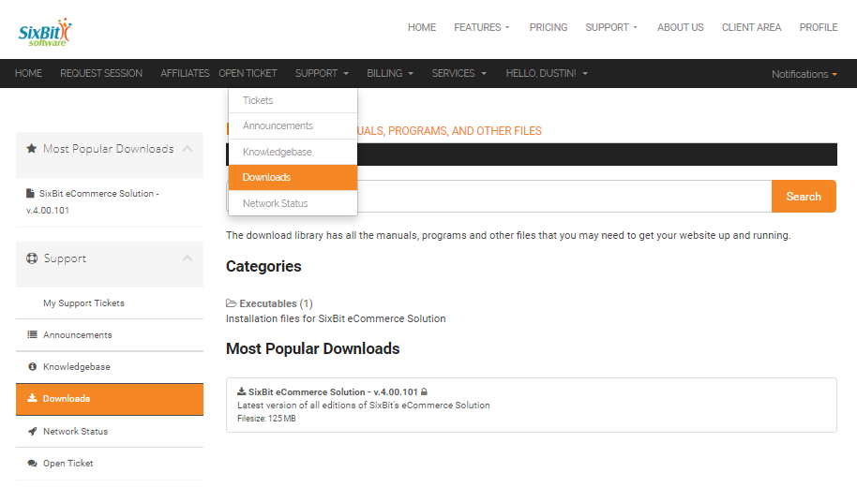This screenshot has height=487, width=857.
Task: Click the 'Latest version of all editions' description
Action: [x=364, y=406]
